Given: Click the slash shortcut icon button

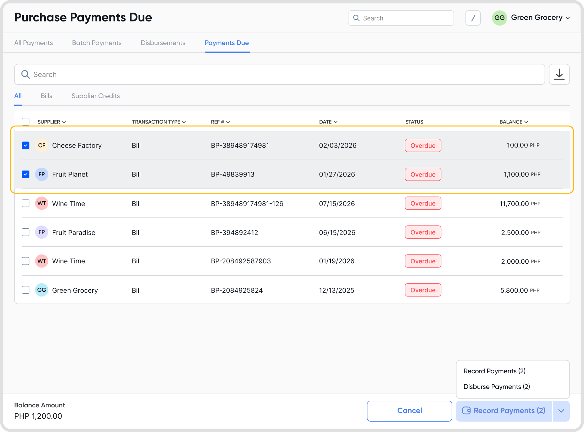Looking at the screenshot, I should 473,18.
